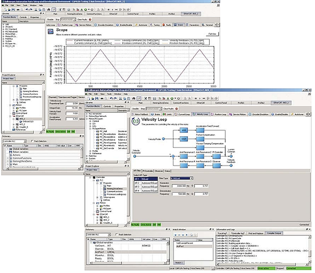315x273 pixels.
Task: Expand the PLC Advanced library node
Action: 87,114
